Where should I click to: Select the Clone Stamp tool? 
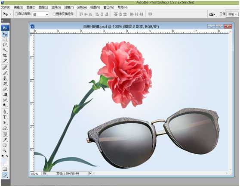click(x=5, y=78)
